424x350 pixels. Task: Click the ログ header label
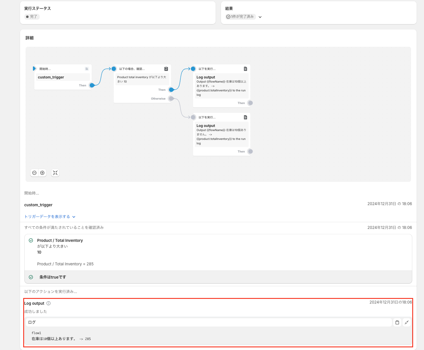(32, 322)
